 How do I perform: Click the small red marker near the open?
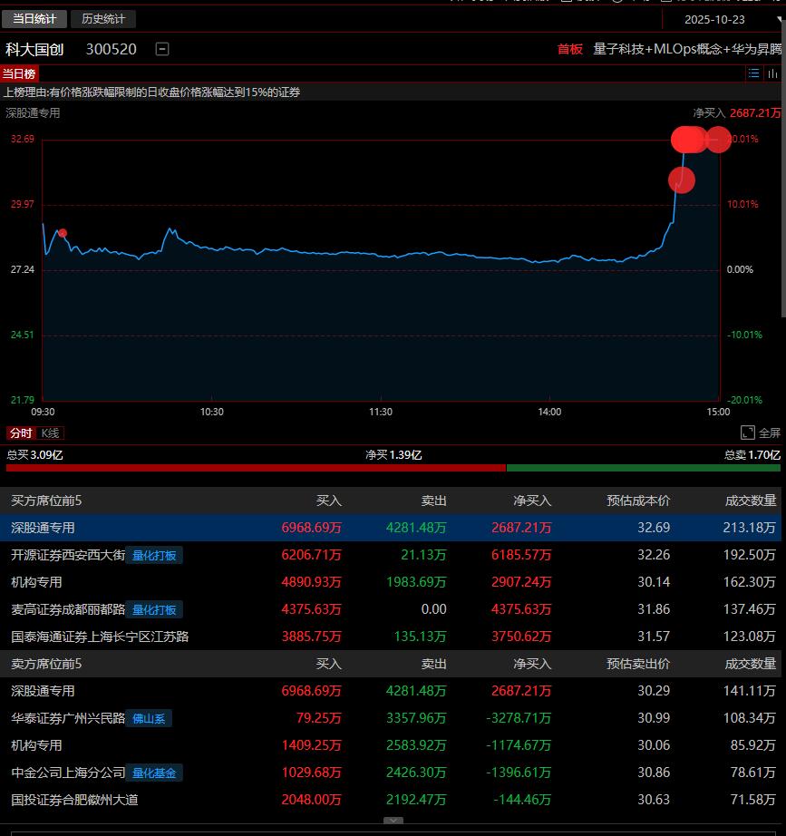tap(63, 233)
